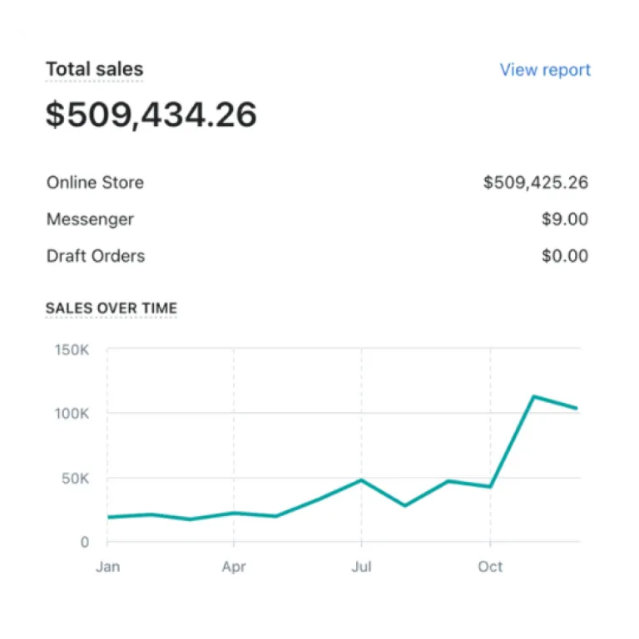This screenshot has height=639, width=639.
Task: Select the Messenger sales channel label
Action: click(90, 219)
